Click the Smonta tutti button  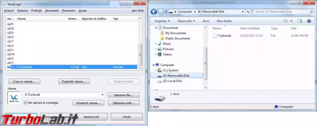point(91,117)
